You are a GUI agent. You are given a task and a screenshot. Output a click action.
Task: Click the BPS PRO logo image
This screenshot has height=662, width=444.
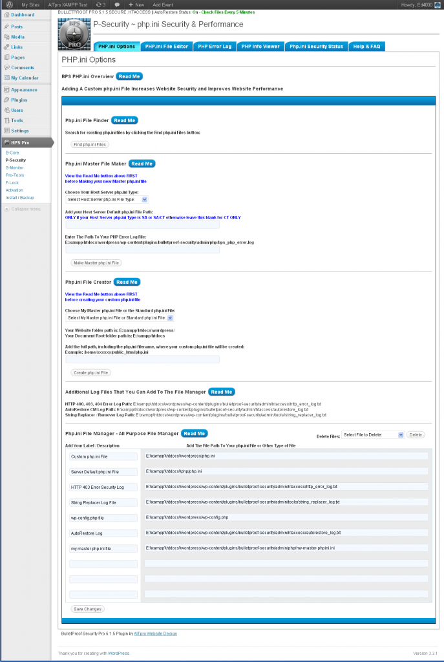coord(74,35)
